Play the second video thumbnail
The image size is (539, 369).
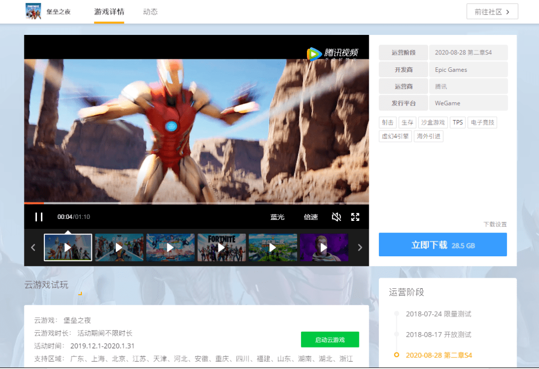click(119, 247)
